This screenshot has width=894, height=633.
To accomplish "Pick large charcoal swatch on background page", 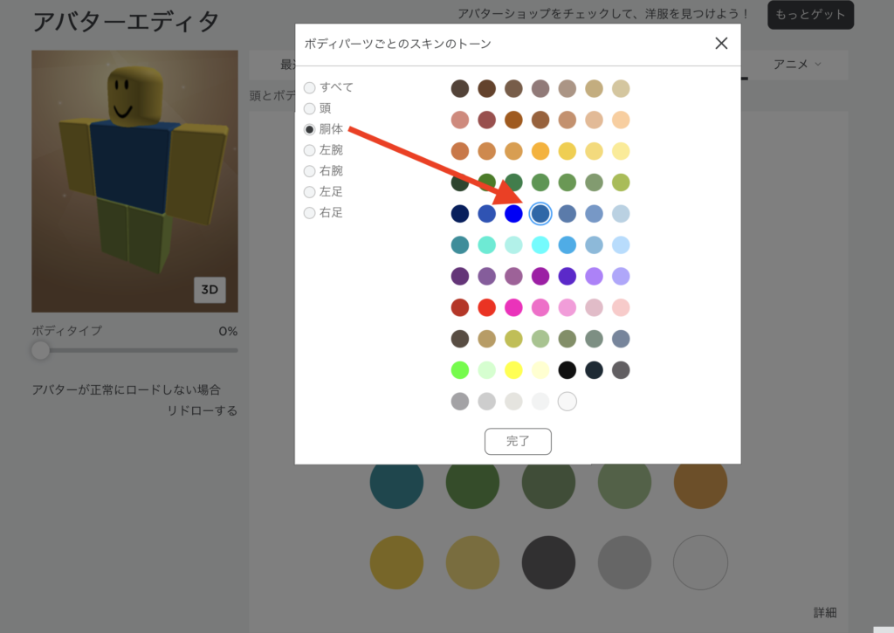I will [x=548, y=562].
